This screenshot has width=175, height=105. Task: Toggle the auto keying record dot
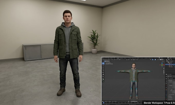(x=129, y=101)
